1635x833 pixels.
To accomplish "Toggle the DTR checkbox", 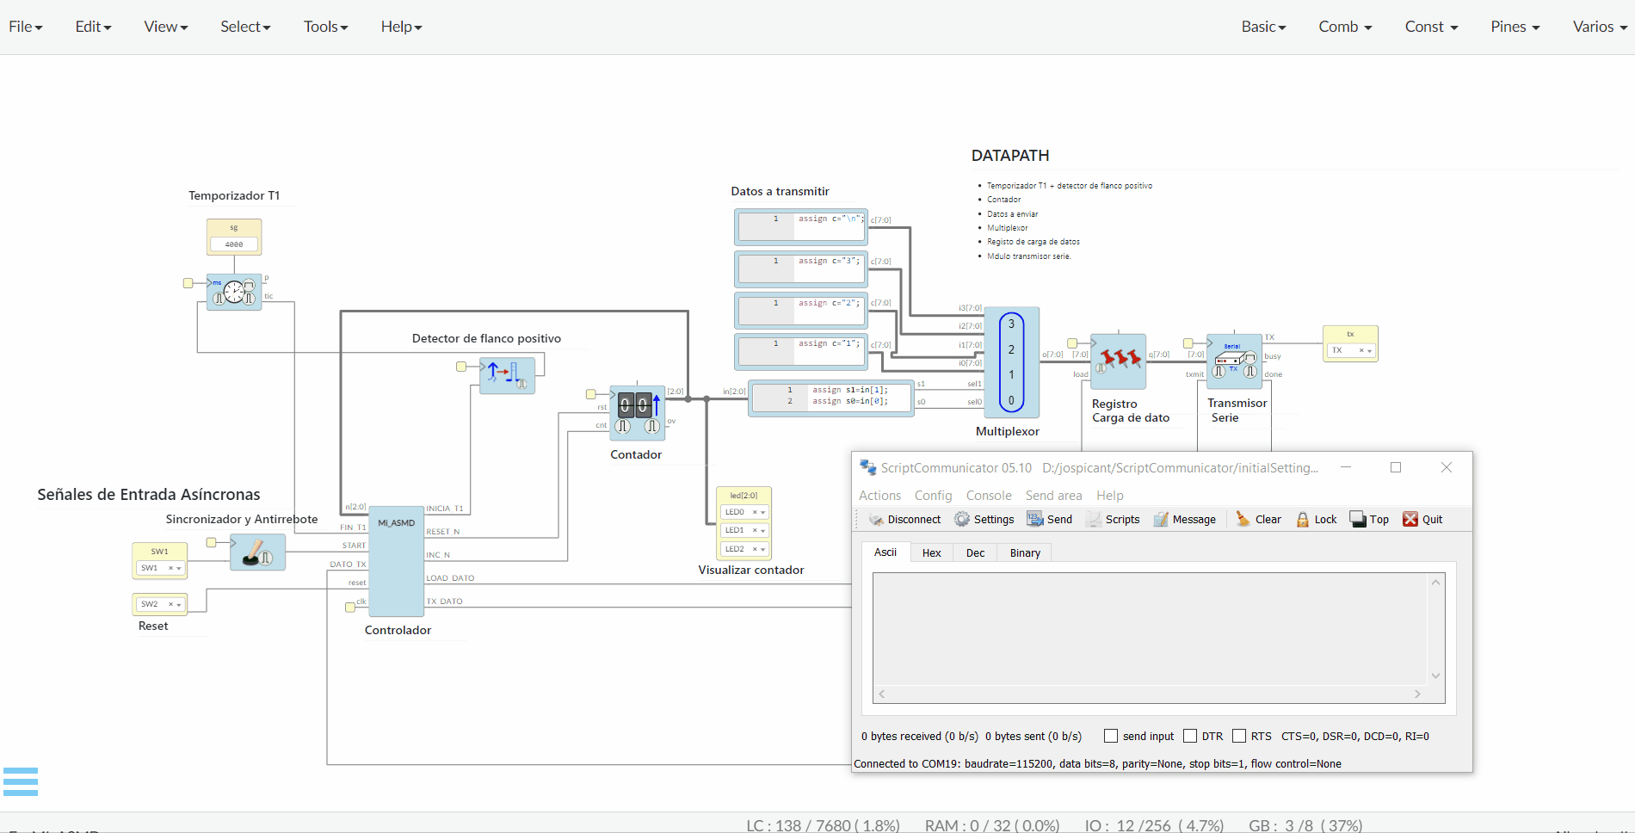I will pos(1190,736).
